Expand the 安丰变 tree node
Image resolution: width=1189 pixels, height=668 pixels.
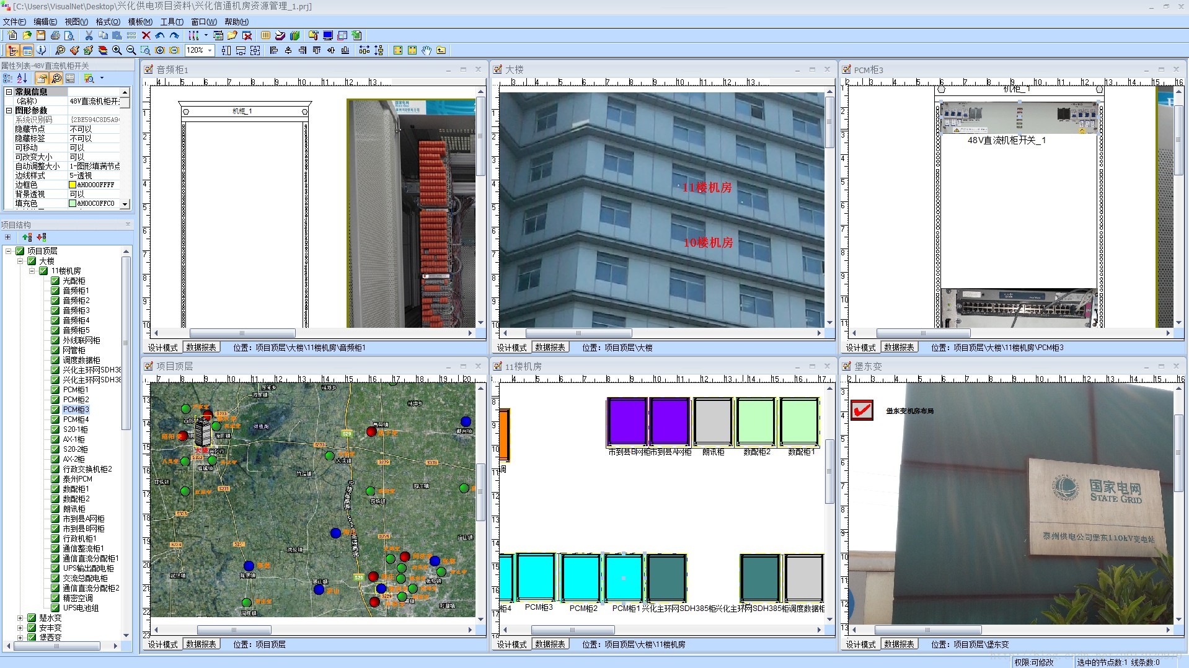pos(20,628)
